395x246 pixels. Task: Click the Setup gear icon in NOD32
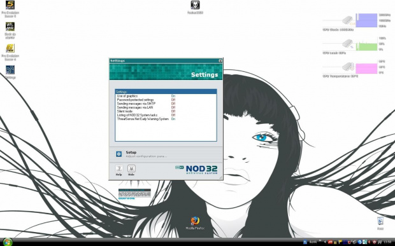point(118,154)
